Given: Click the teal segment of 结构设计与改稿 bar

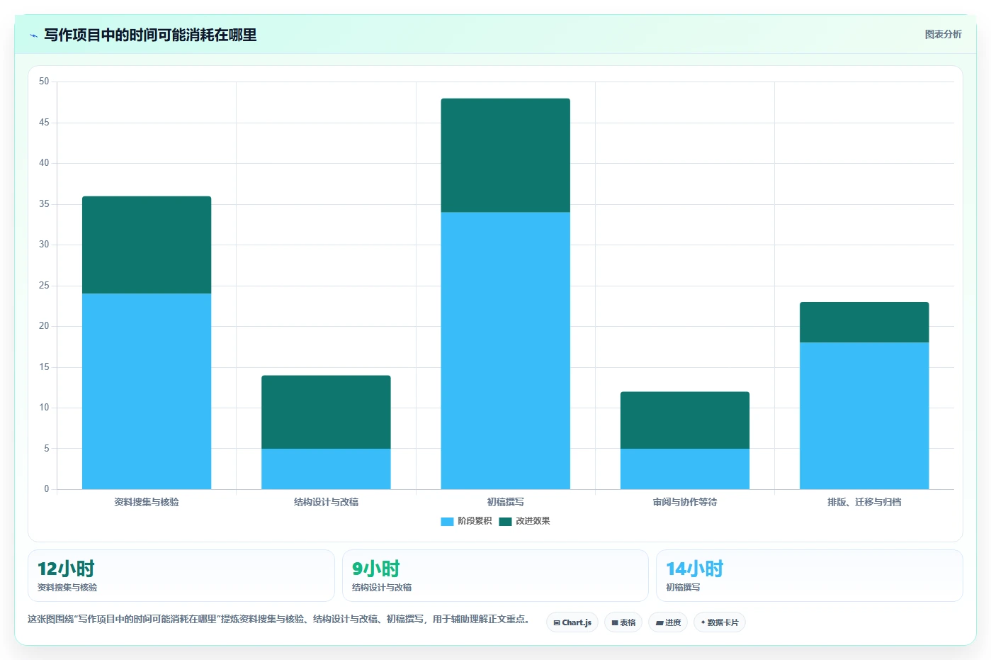Looking at the screenshot, I should coord(326,412).
